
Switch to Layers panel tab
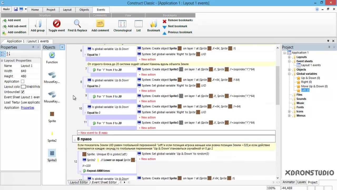[301, 182]
